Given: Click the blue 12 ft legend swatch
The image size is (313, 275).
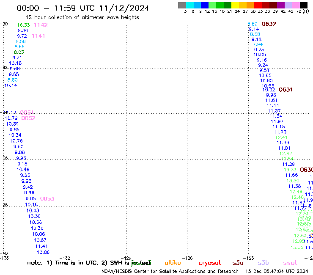Looking at the screenshot, I should (205, 5).
